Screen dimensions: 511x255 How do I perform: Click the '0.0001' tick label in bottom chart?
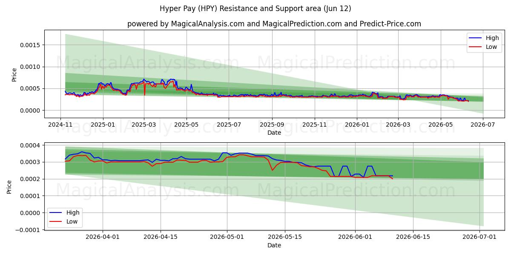pos(31,196)
